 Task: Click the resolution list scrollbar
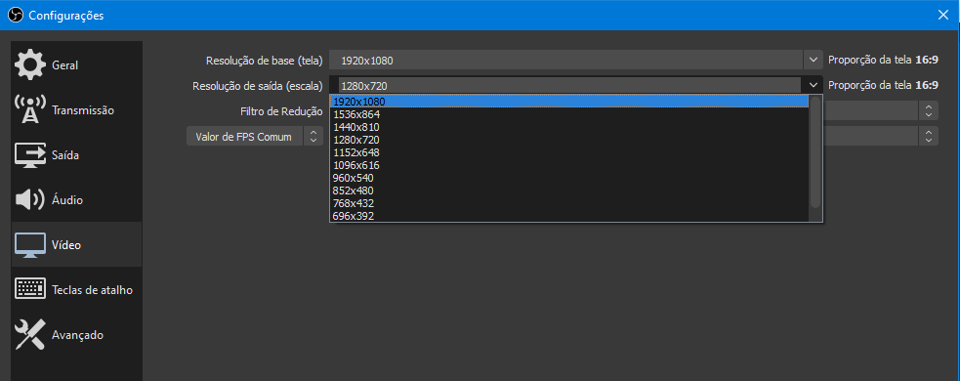[x=814, y=151]
